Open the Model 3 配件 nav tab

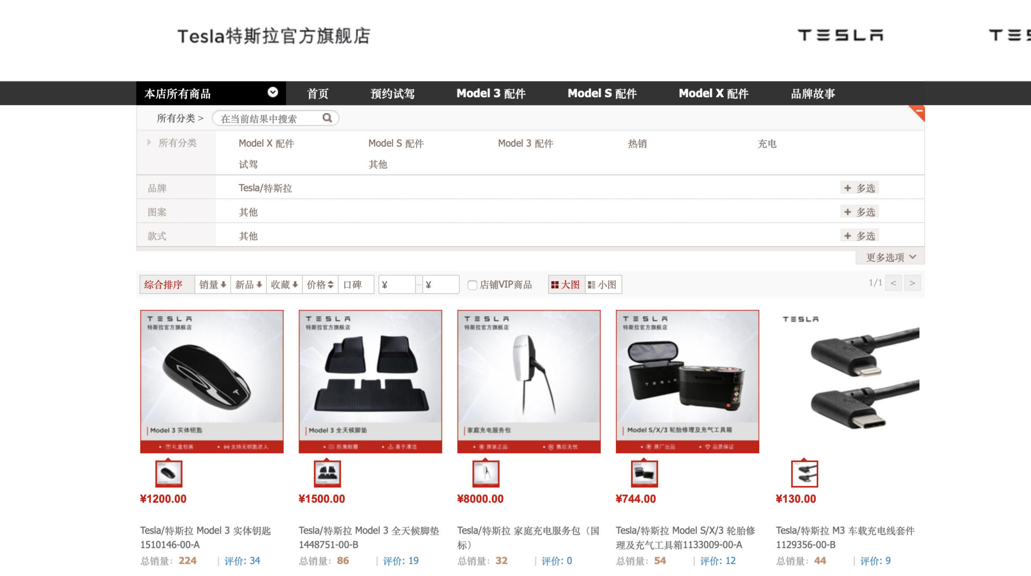point(491,93)
